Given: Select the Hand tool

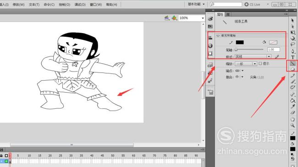Looking at the screenshot, I should pyautogui.click(x=292, y=119).
